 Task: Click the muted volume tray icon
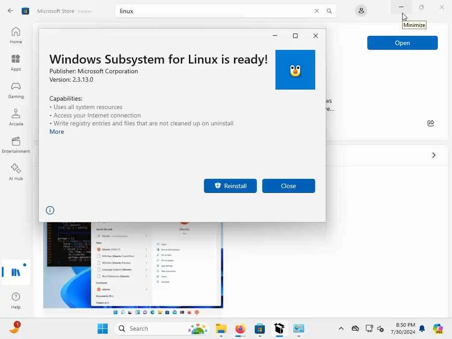pyautogui.click(x=380, y=328)
